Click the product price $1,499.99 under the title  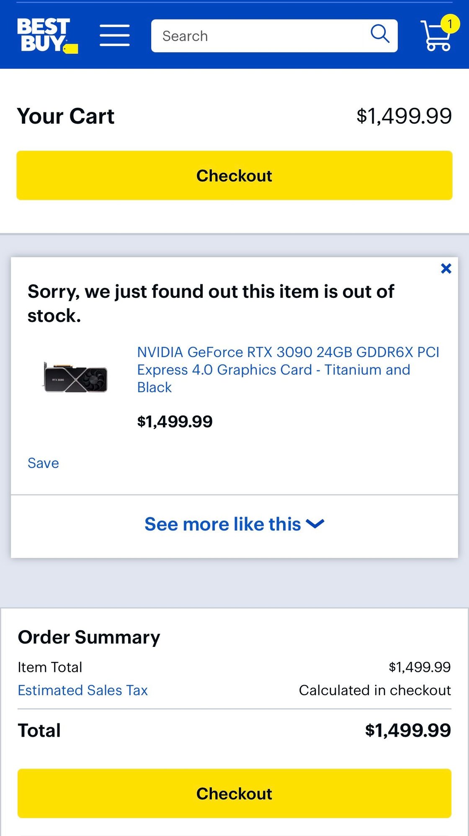(x=175, y=422)
